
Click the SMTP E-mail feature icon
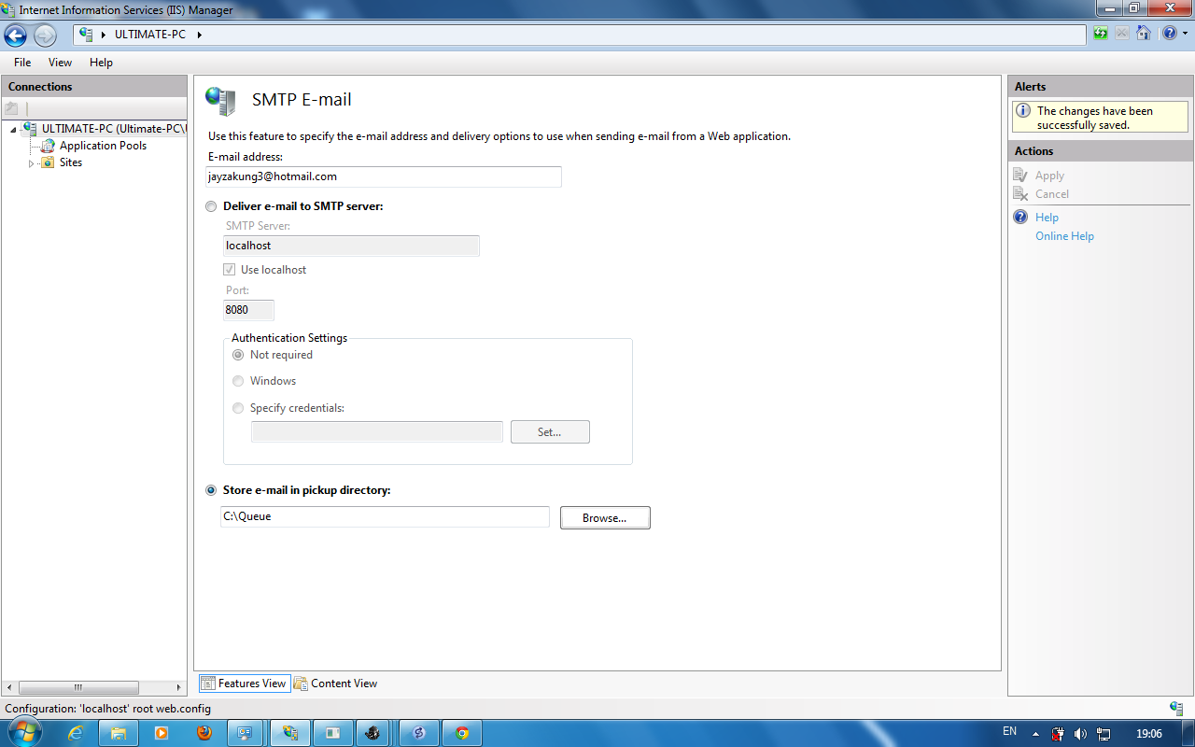coord(221,101)
